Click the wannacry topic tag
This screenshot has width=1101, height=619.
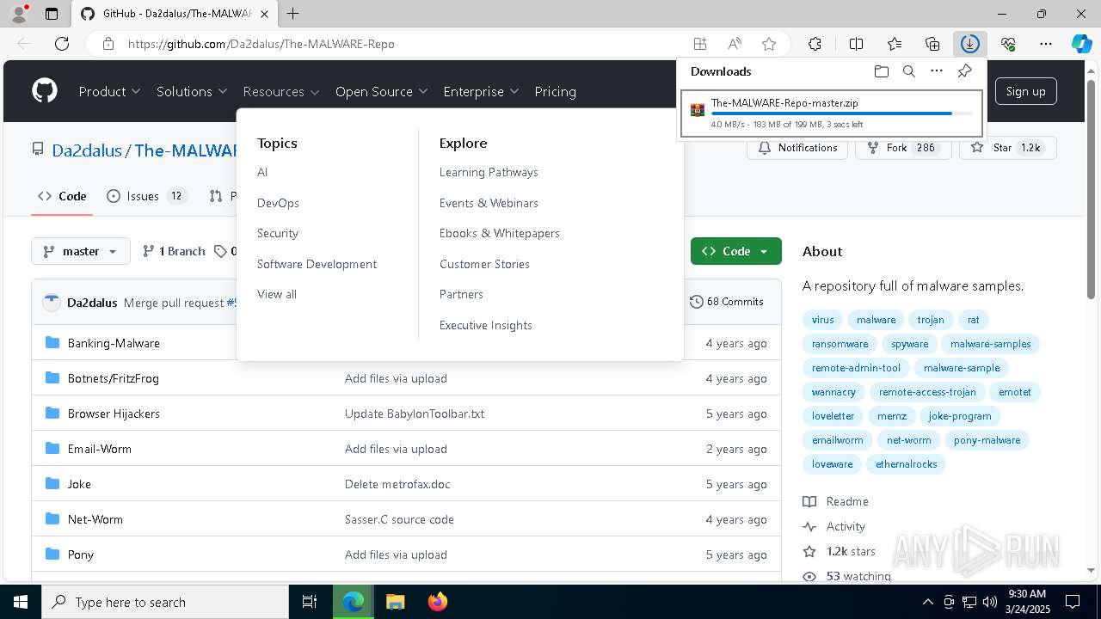[833, 392]
